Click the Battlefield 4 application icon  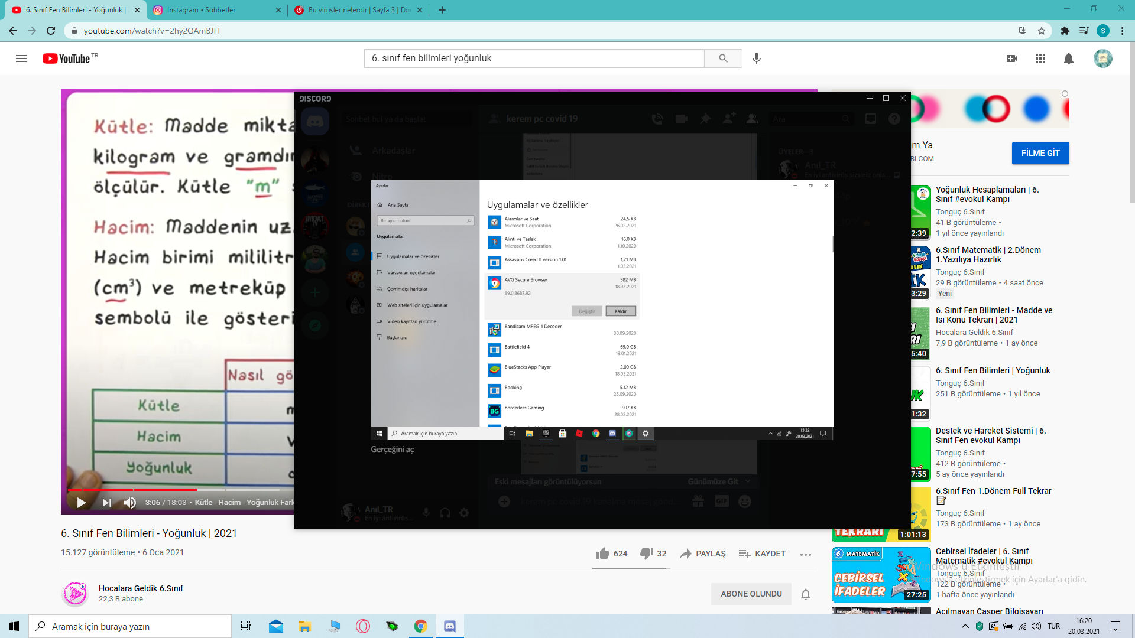494,349
